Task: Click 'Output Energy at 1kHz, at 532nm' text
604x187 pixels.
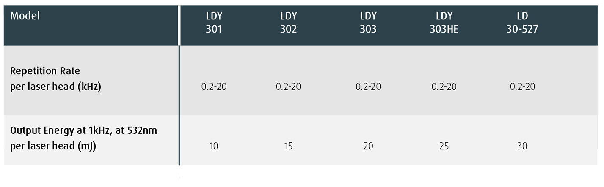Action: pyautogui.click(x=83, y=130)
